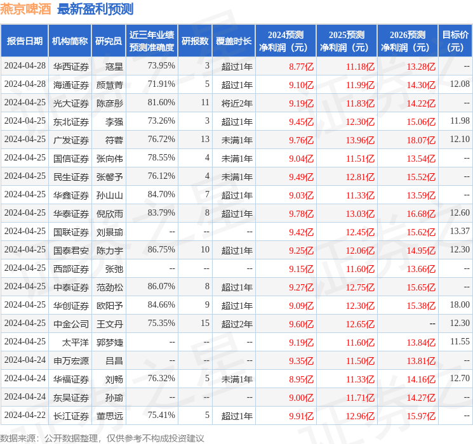Click analyst name 寇星
473x444 pixels.
pos(114,67)
